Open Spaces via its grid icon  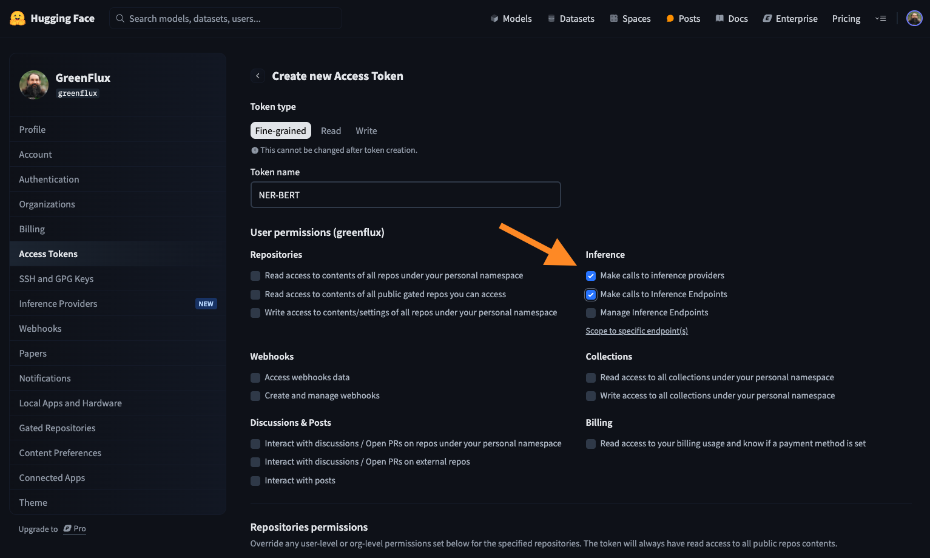614,19
